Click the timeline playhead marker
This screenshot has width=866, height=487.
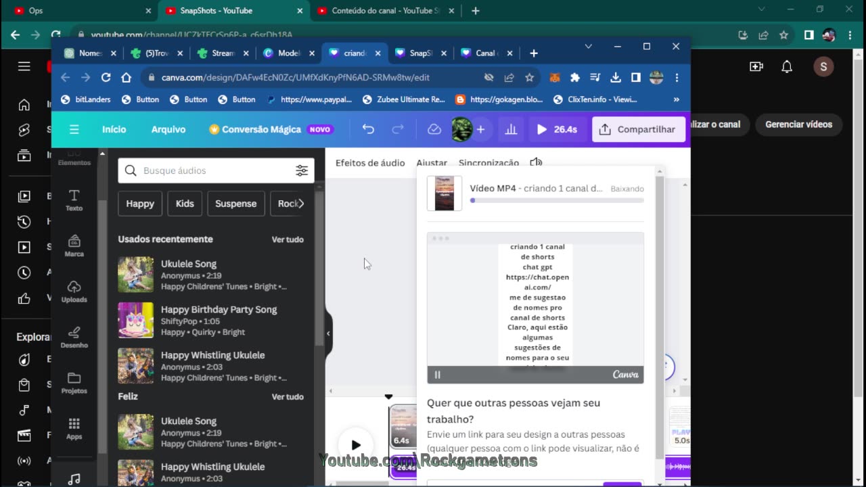point(388,396)
